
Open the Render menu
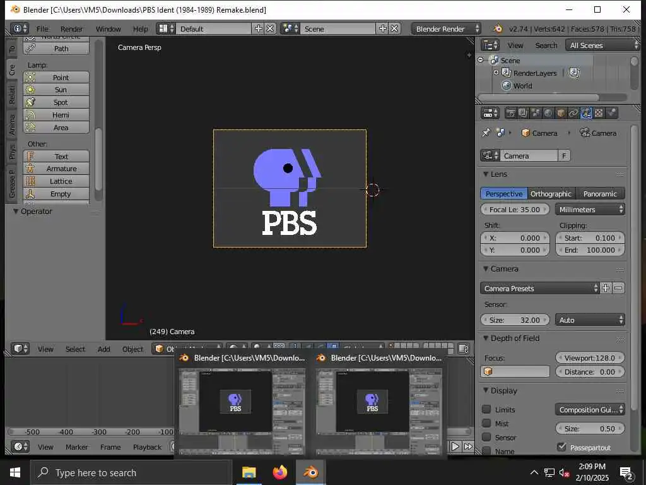point(71,29)
